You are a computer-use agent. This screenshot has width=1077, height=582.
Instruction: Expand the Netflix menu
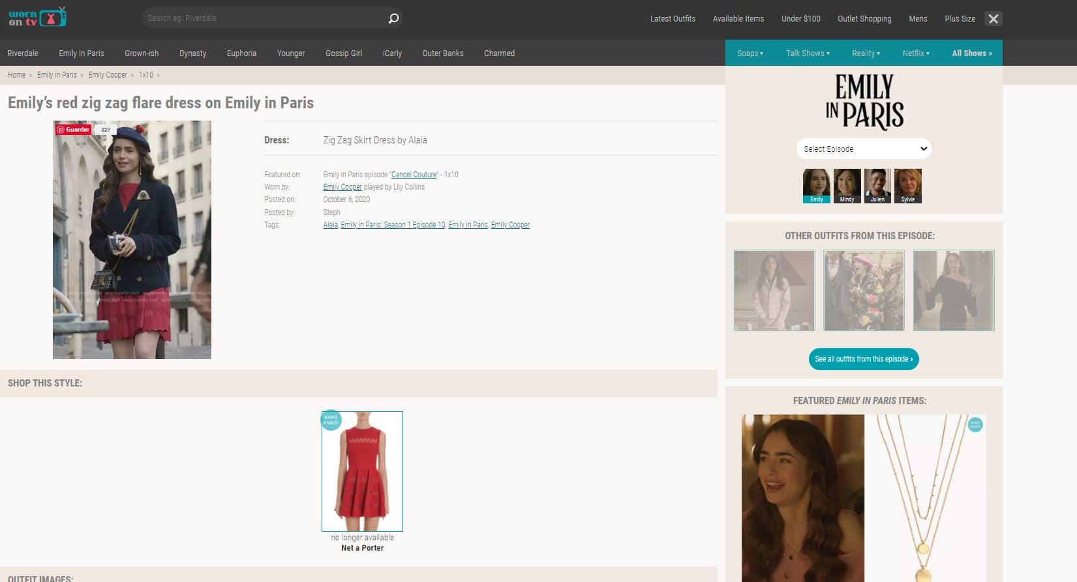tap(916, 53)
